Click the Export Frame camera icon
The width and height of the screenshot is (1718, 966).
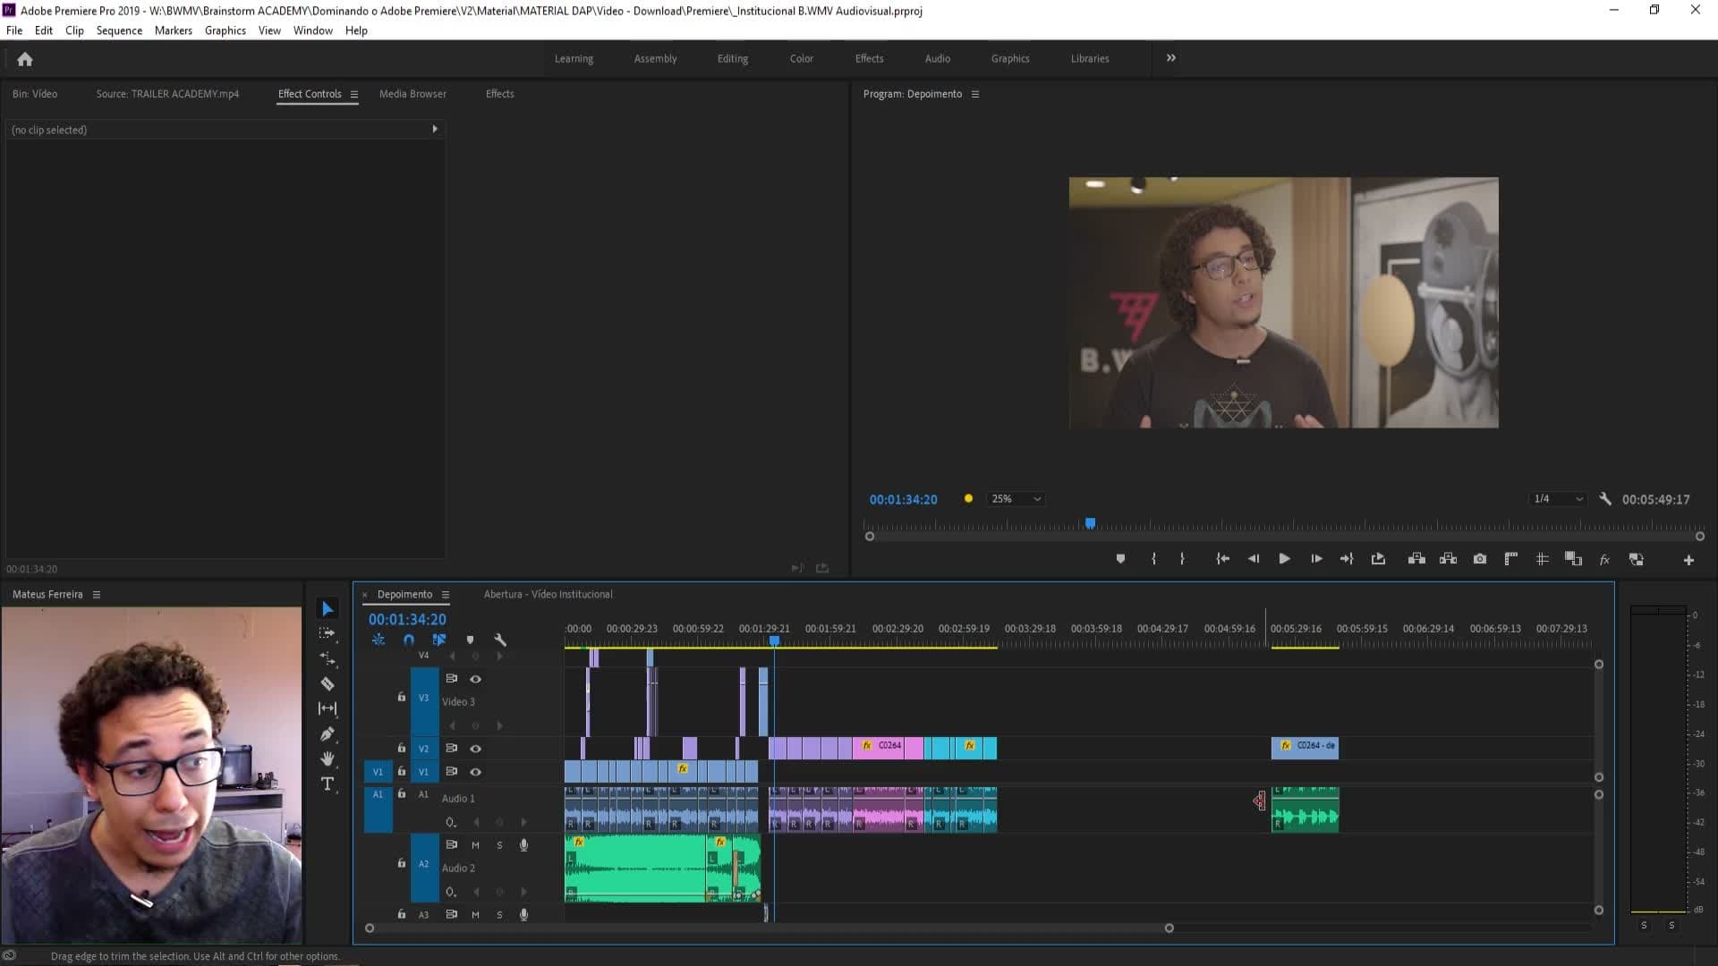pyautogui.click(x=1480, y=559)
